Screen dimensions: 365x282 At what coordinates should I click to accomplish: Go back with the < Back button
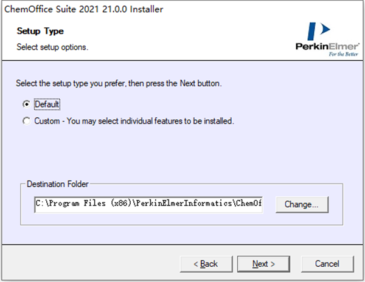coord(205,264)
